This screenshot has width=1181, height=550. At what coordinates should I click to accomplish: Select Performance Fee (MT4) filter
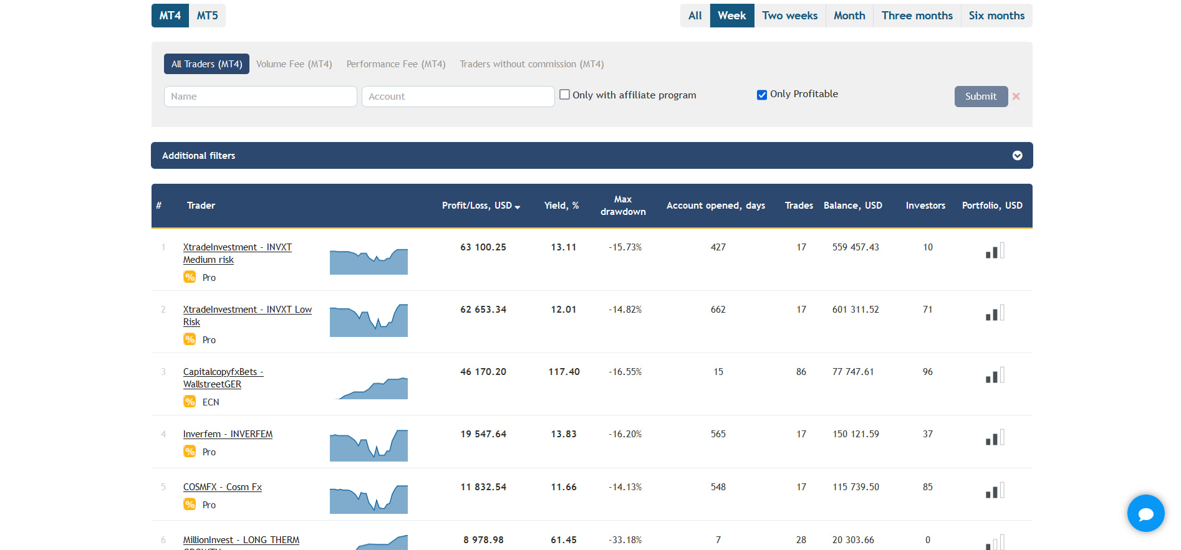click(396, 64)
